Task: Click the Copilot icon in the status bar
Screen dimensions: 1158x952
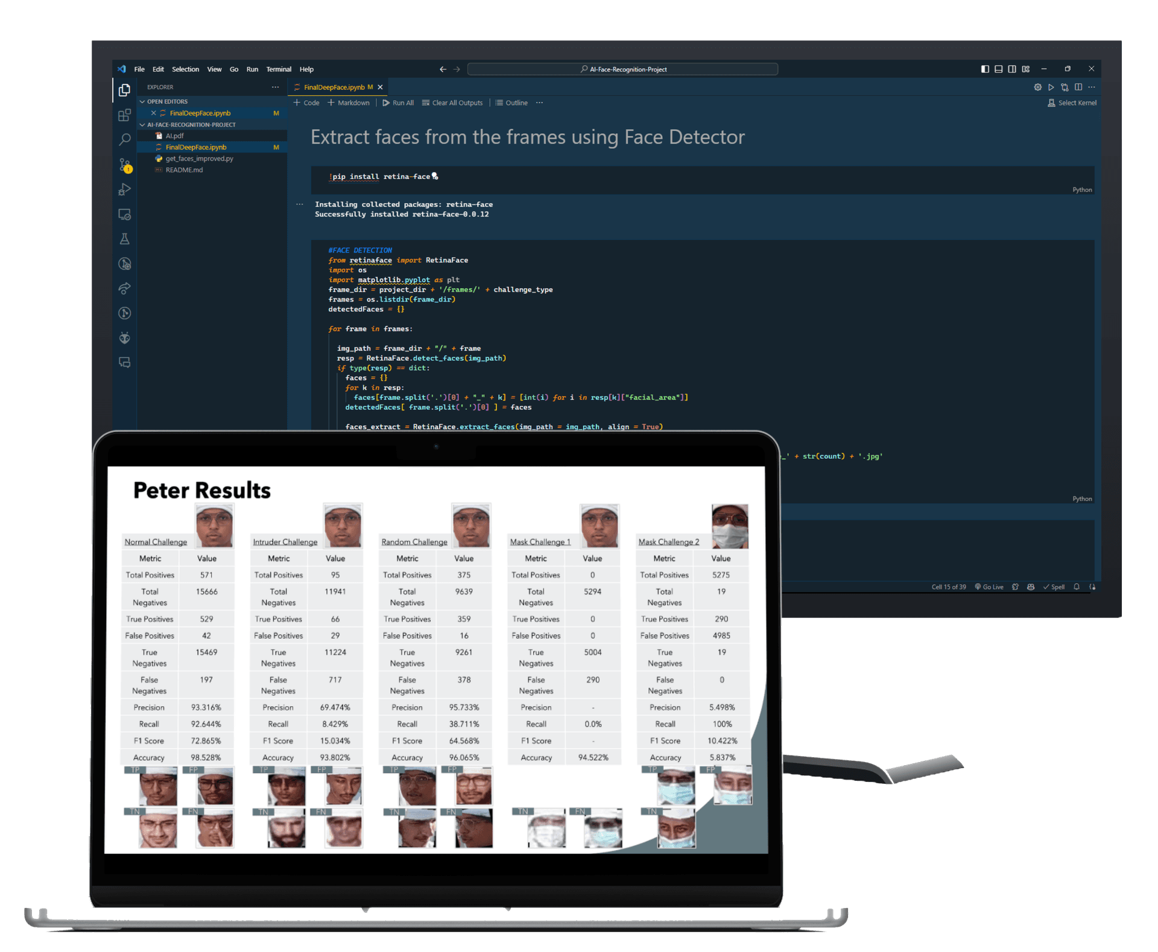Action: coord(1031,587)
